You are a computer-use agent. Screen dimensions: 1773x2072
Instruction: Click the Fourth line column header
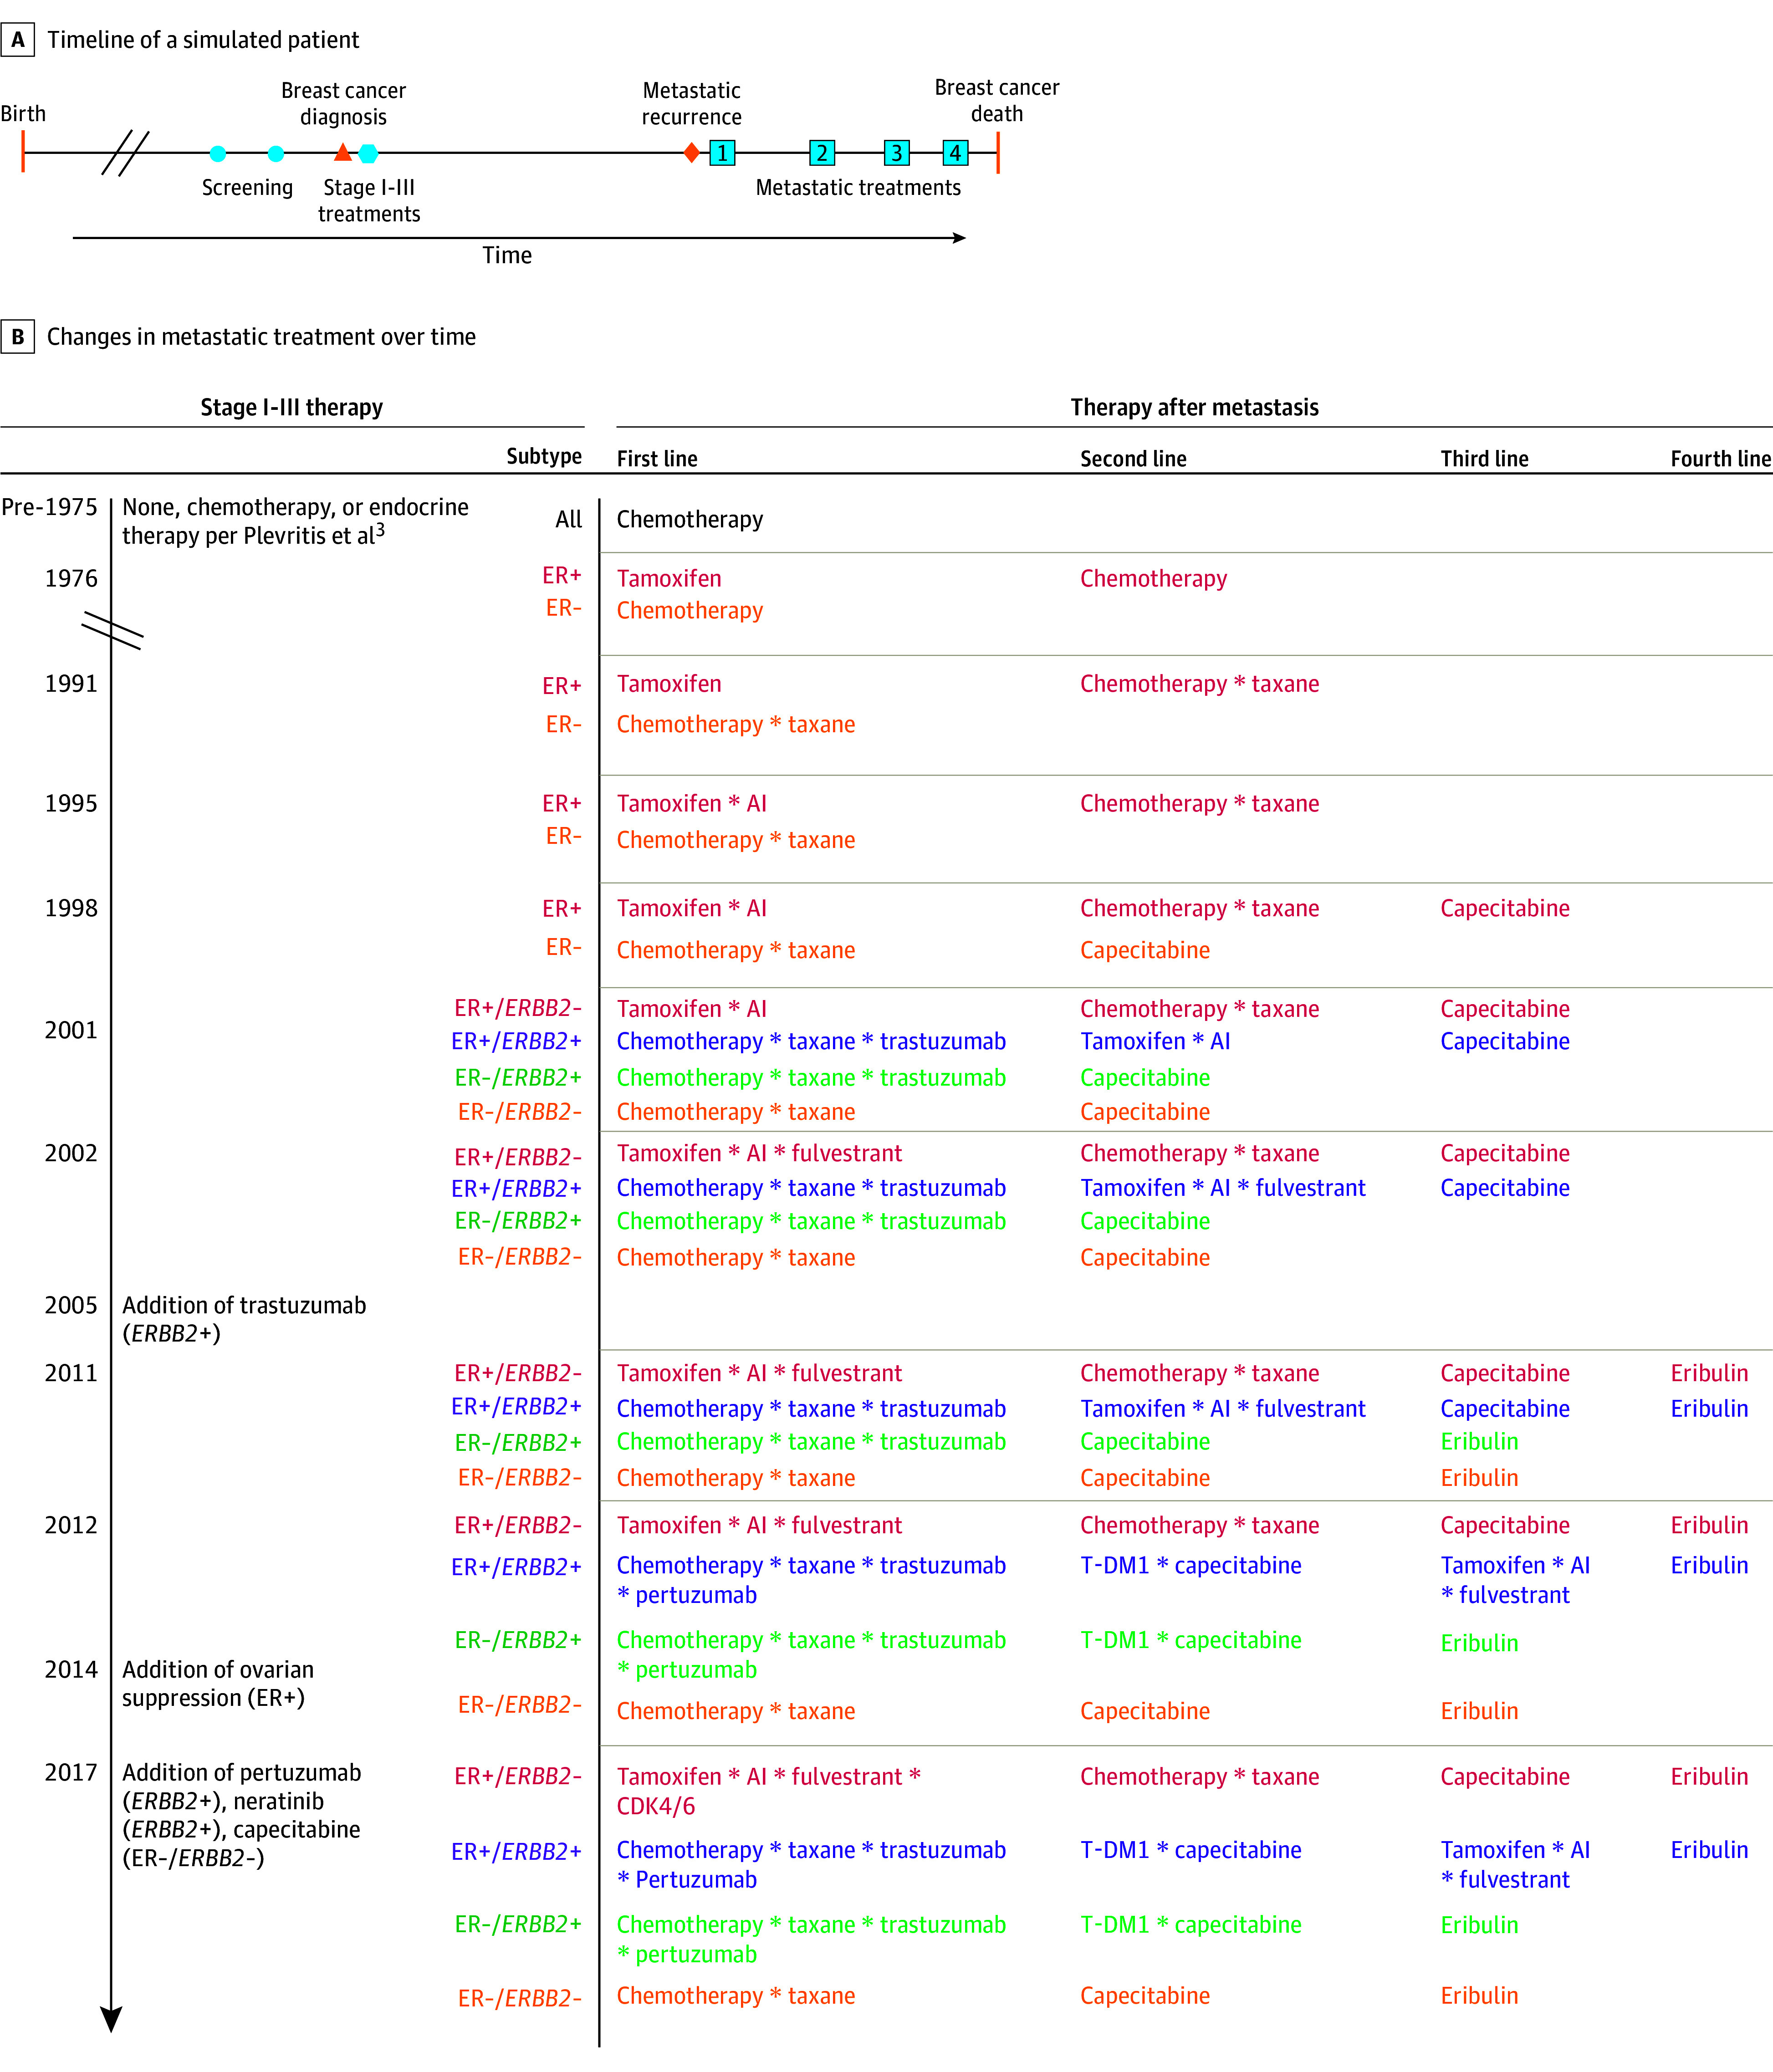tap(1720, 459)
